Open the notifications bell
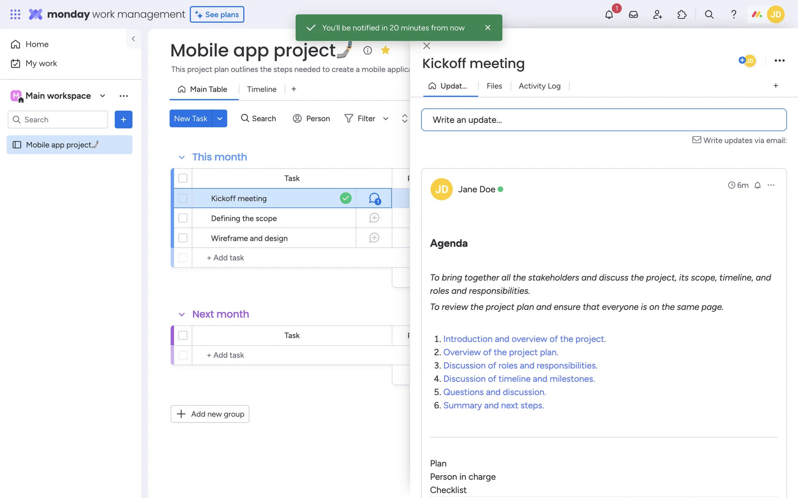Viewport: 798px width, 498px height. (x=609, y=15)
